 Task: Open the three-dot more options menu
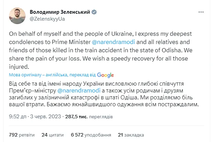(201, 12)
